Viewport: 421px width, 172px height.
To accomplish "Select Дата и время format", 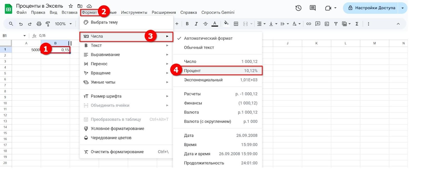I will coord(218,154).
